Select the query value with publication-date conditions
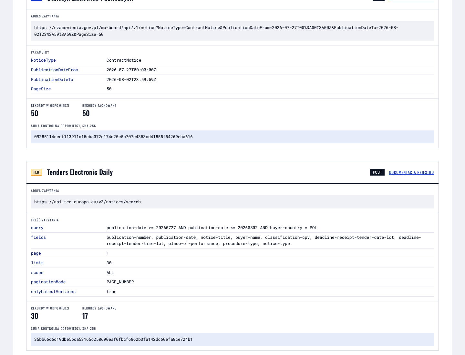Image resolution: width=465 pixels, height=355 pixels. coord(212,228)
